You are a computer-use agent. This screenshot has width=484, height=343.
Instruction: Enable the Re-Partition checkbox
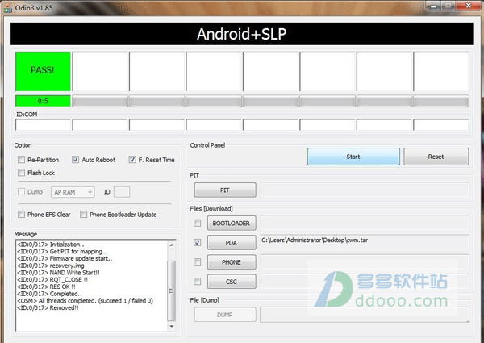pyautogui.click(x=21, y=160)
